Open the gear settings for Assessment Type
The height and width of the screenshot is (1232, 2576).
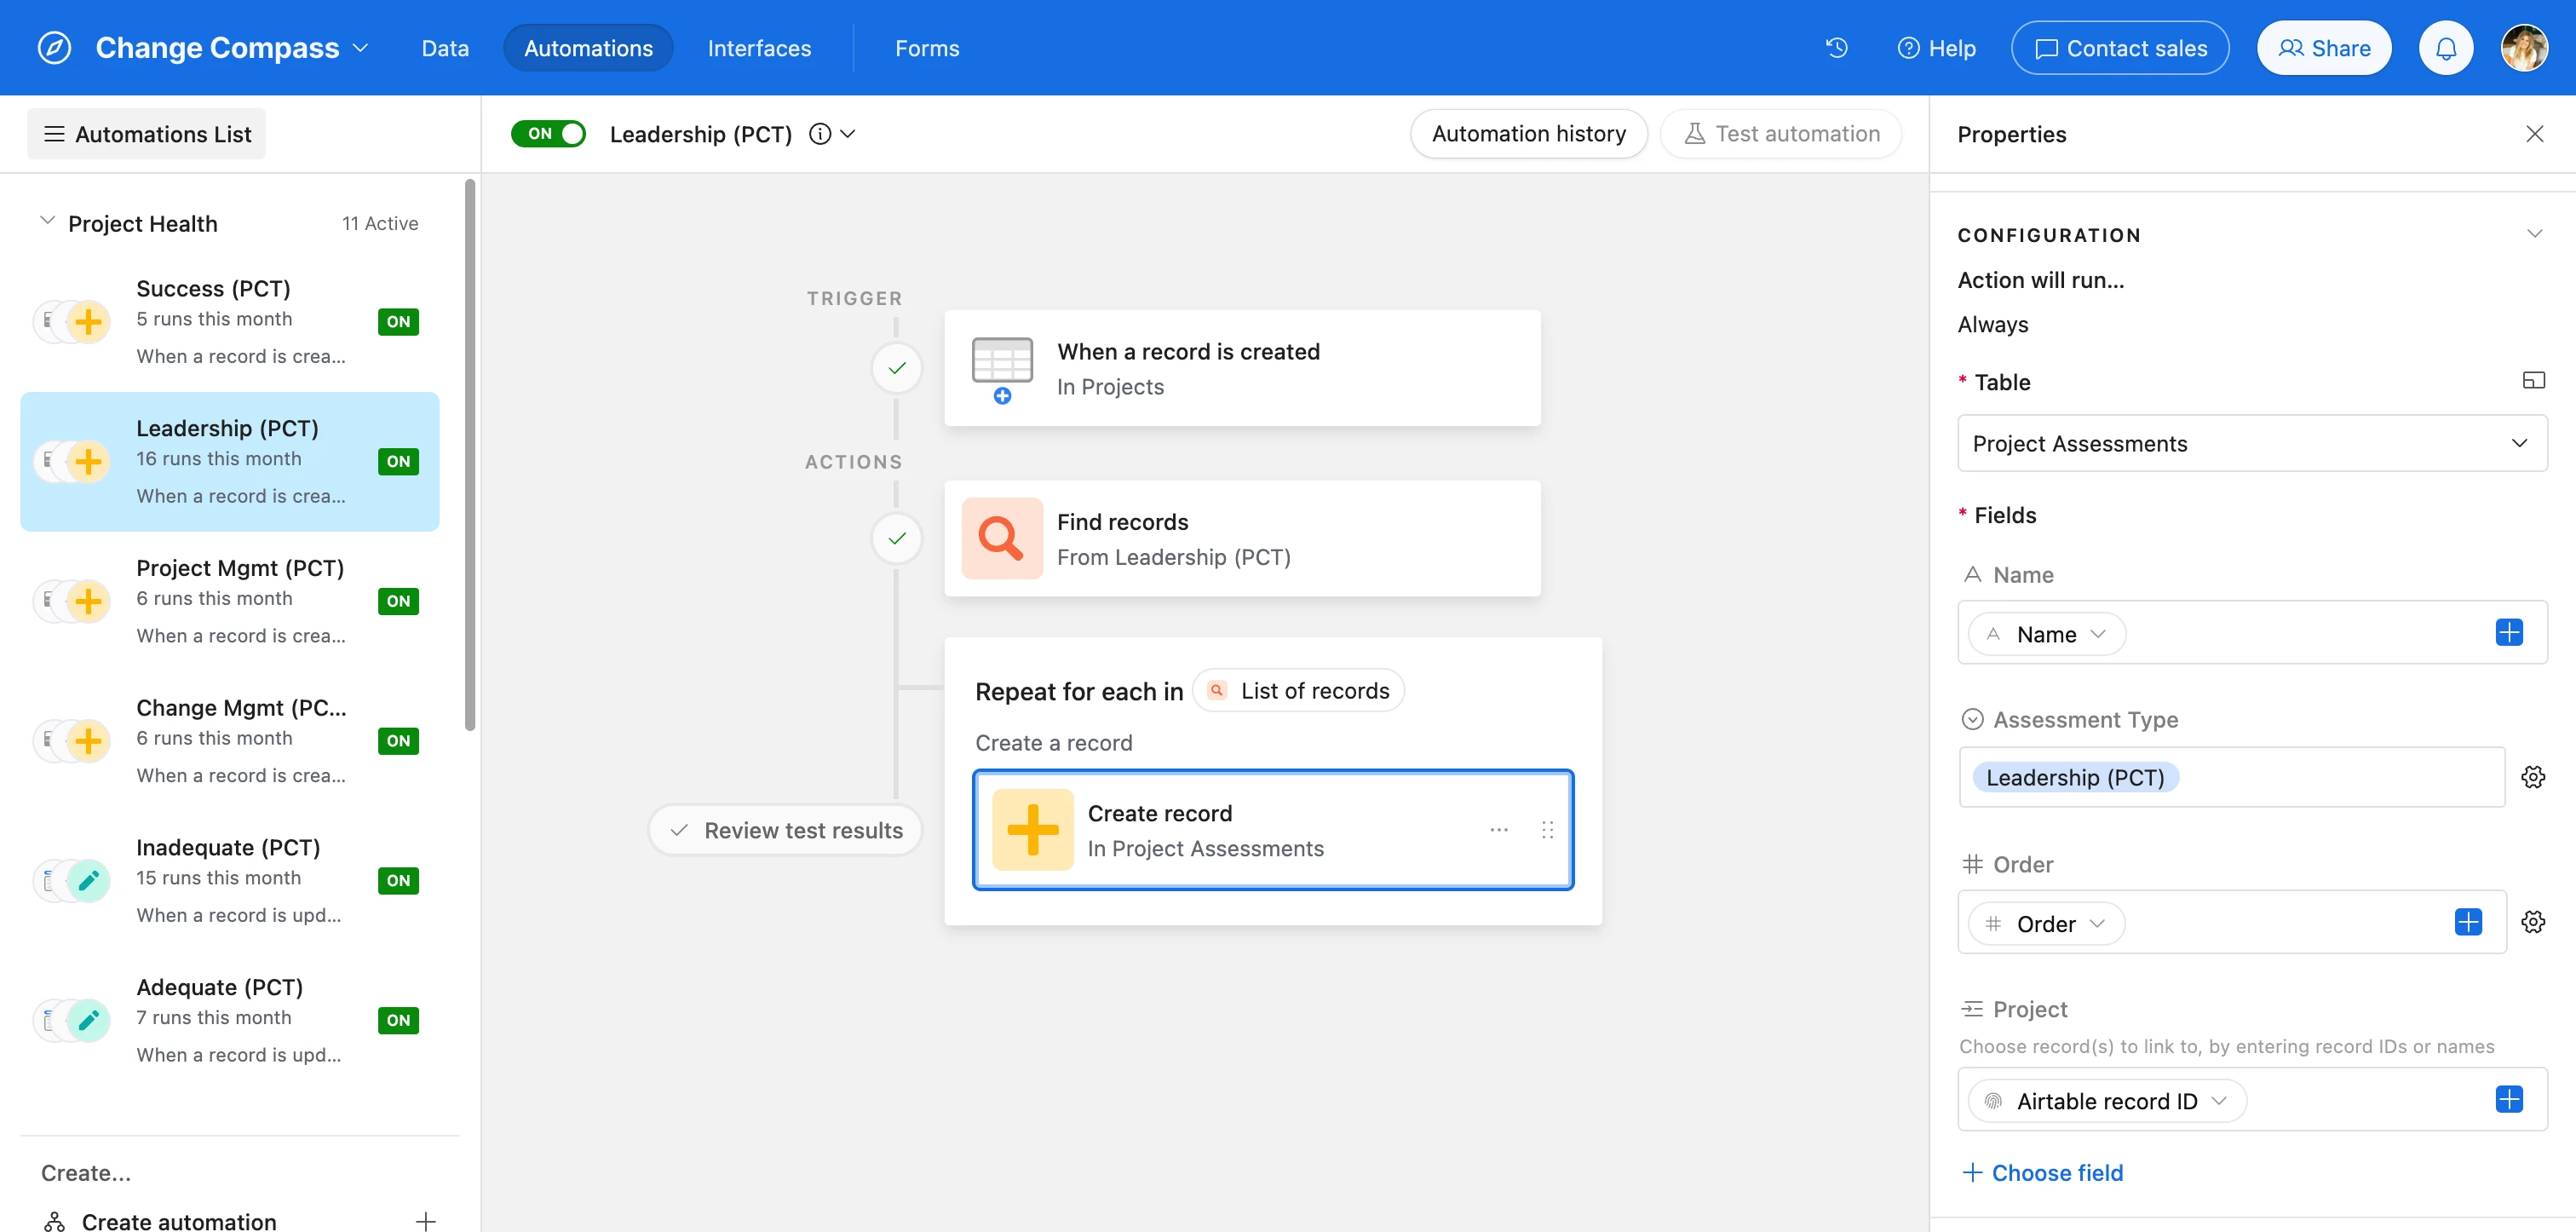(x=2532, y=777)
